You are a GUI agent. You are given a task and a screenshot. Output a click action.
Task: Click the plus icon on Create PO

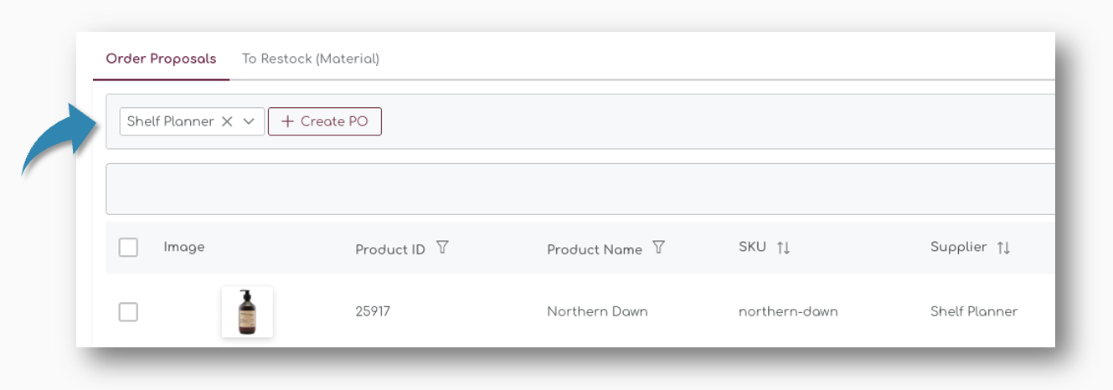tap(287, 121)
